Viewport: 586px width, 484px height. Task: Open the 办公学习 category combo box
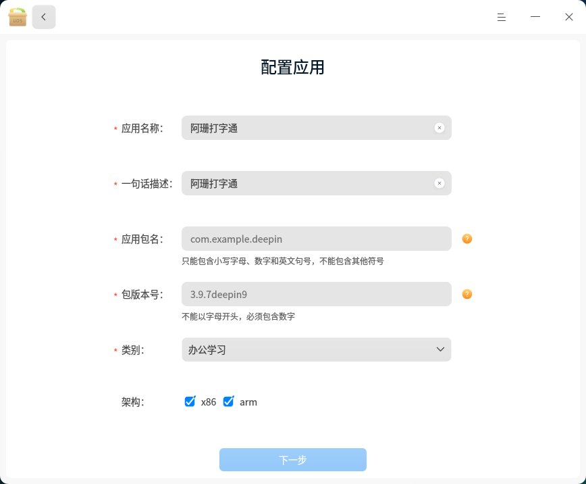(x=317, y=349)
